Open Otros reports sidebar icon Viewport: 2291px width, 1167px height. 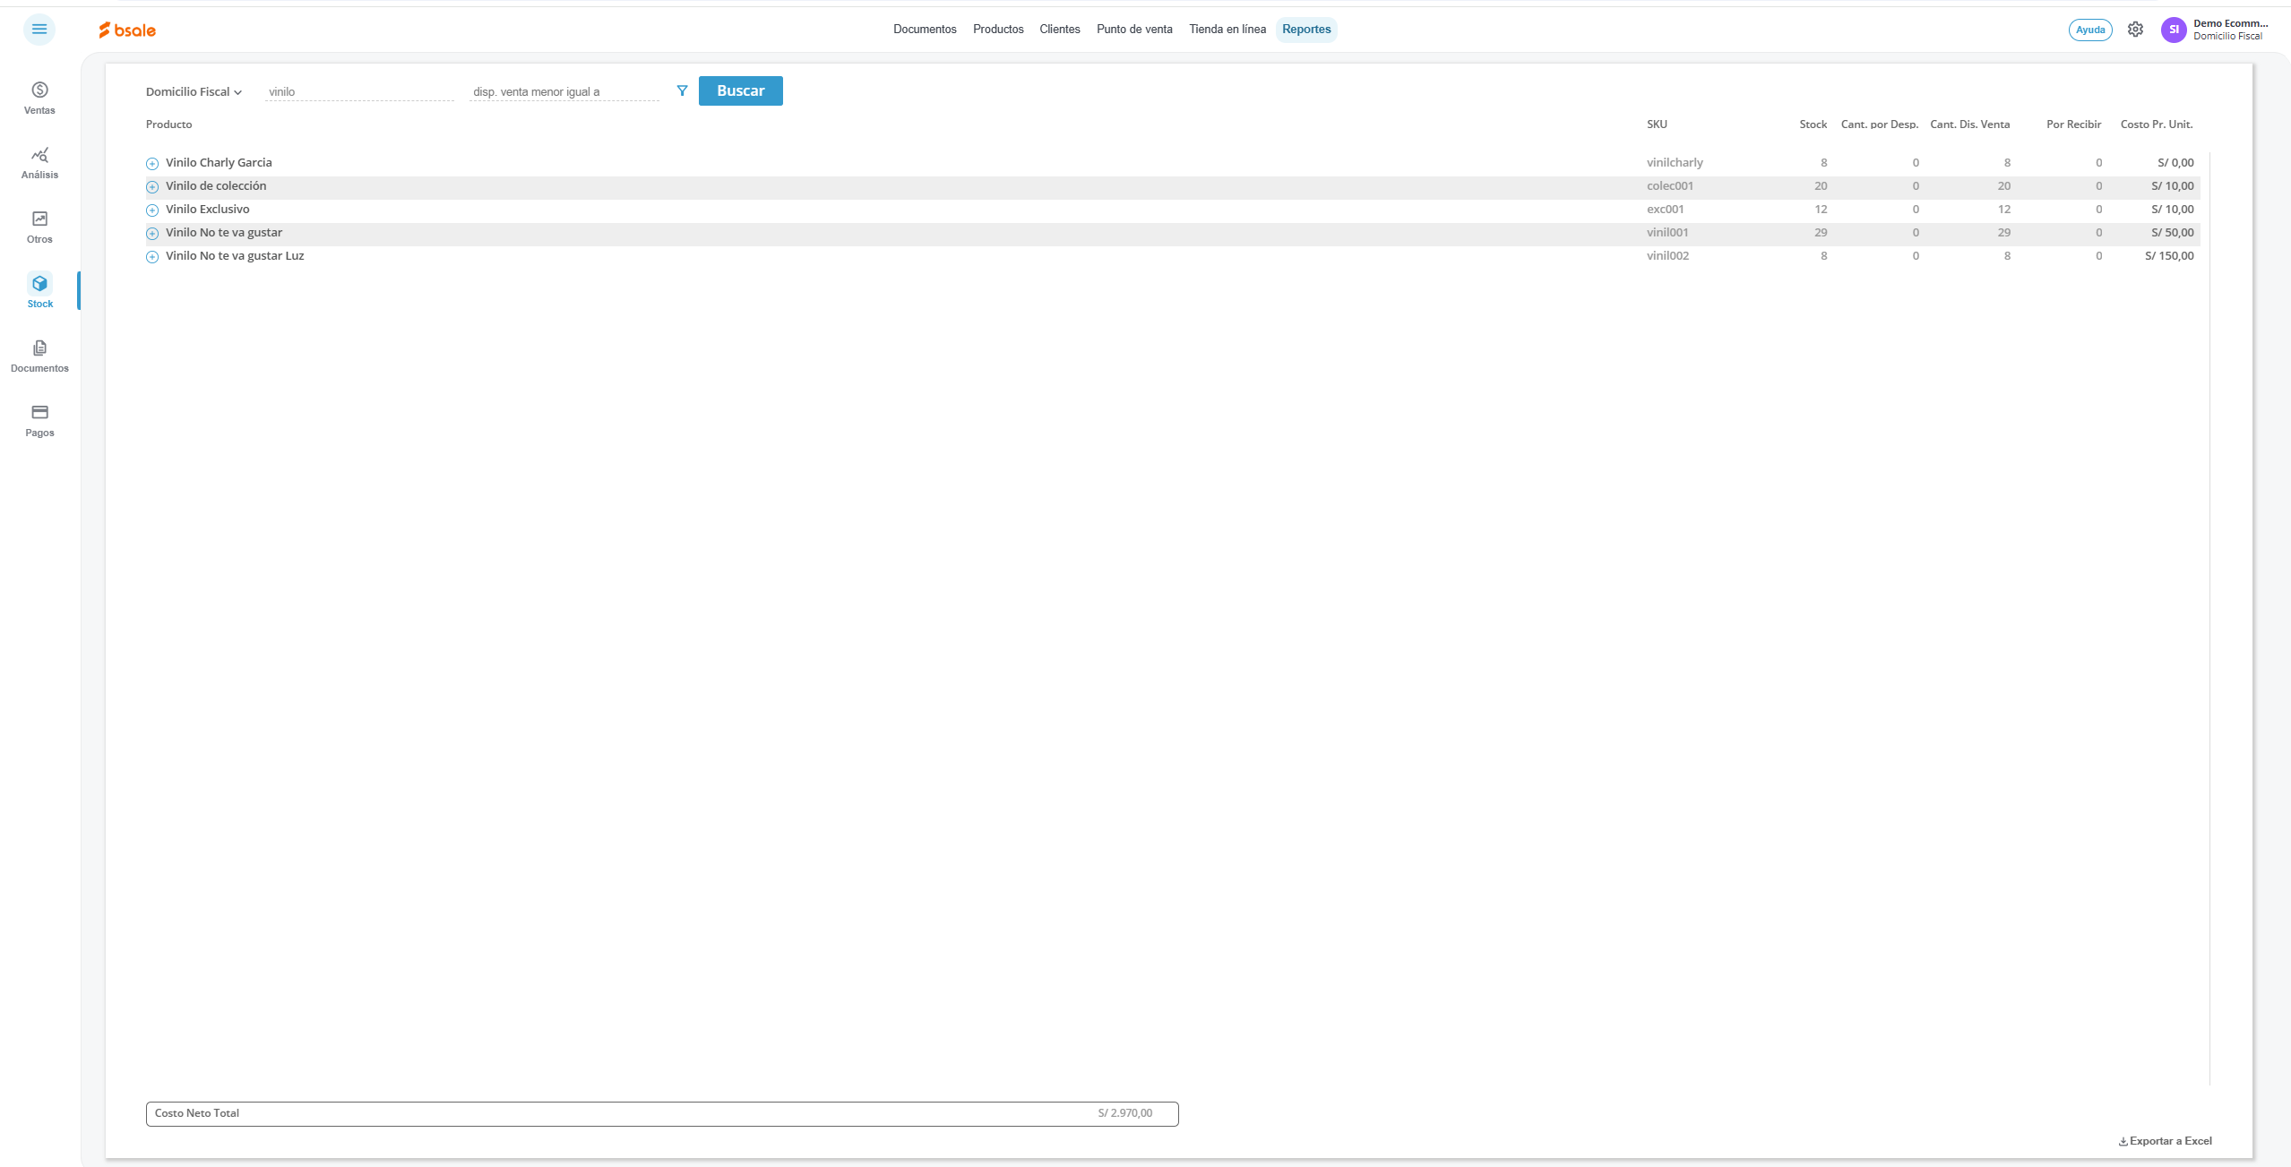pos(39,227)
